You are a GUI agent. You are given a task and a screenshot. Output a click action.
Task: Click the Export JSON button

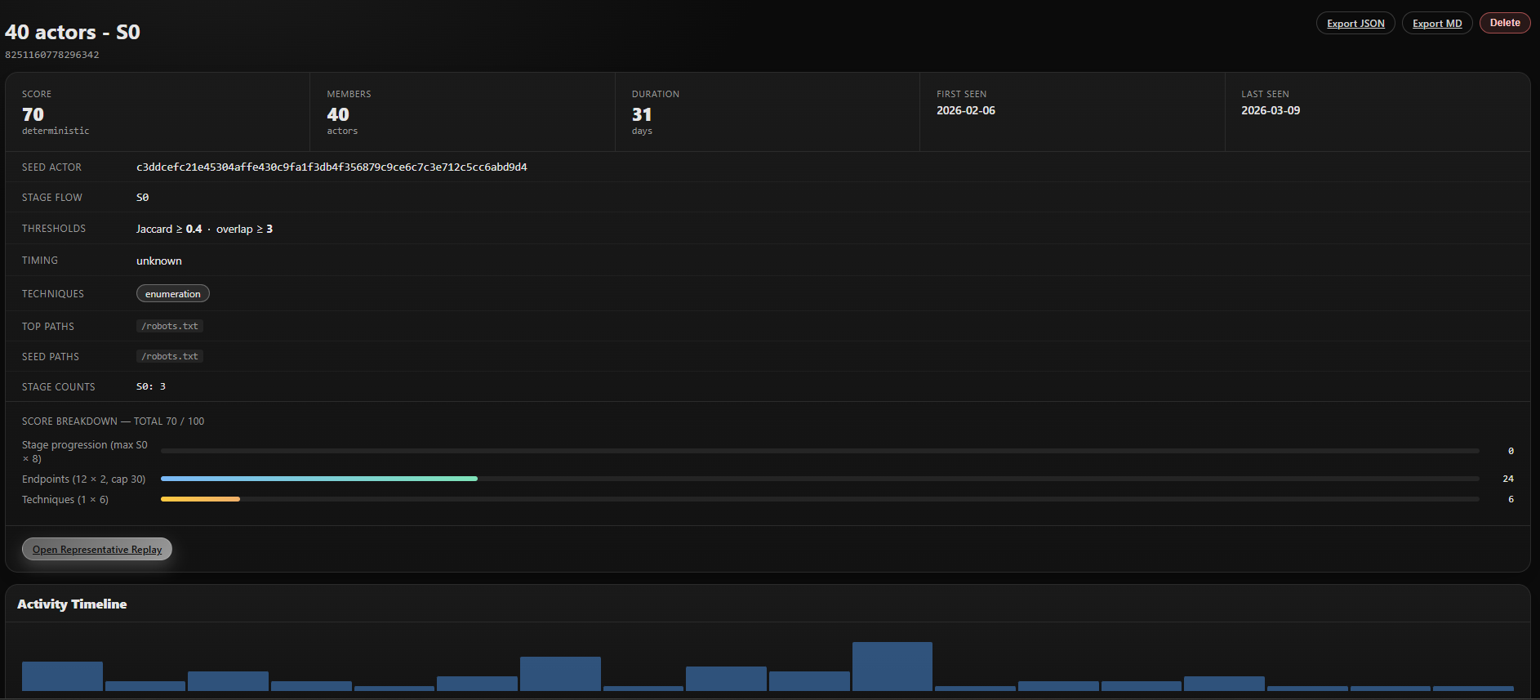[1355, 24]
